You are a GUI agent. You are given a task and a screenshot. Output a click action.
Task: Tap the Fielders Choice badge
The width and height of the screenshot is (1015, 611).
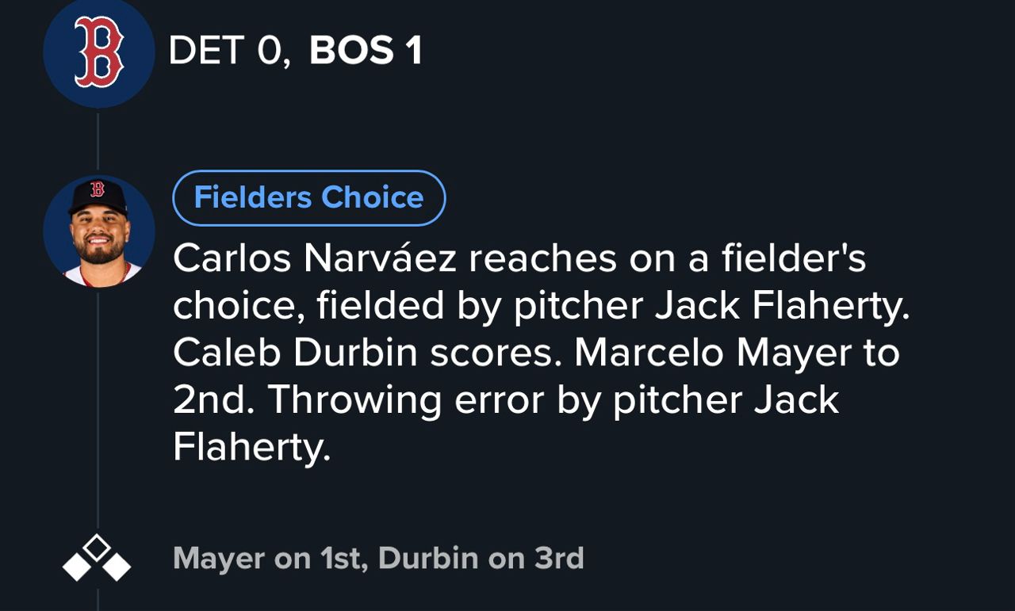click(x=308, y=197)
